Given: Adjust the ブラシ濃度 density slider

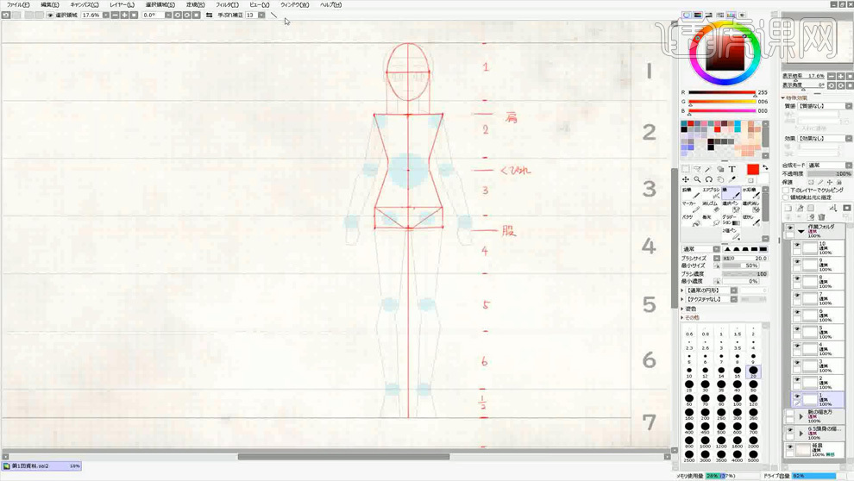Looking at the screenshot, I should 745,274.
